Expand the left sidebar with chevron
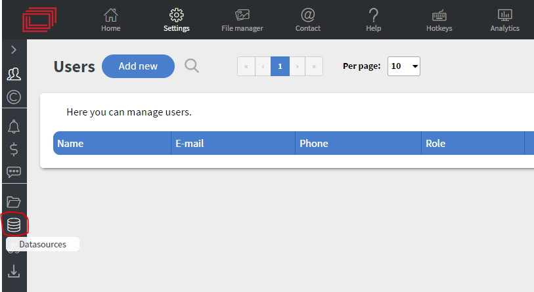Viewport: 534px width, 292px height. (14, 50)
